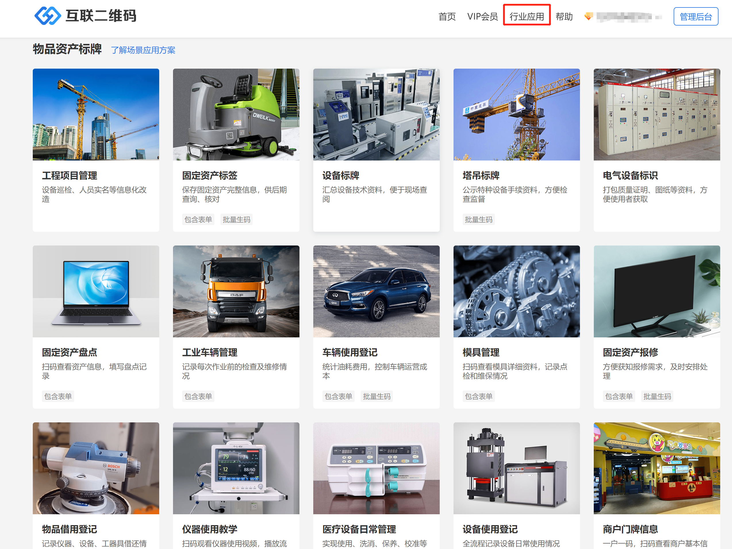732x549 pixels.
Task: Click the 管理后台 button
Action: click(695, 17)
